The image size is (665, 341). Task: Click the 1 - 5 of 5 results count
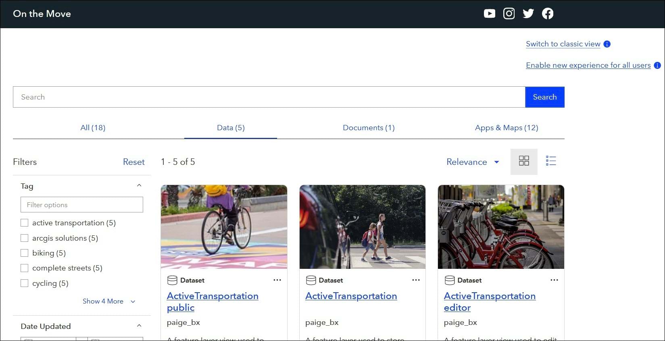(178, 162)
